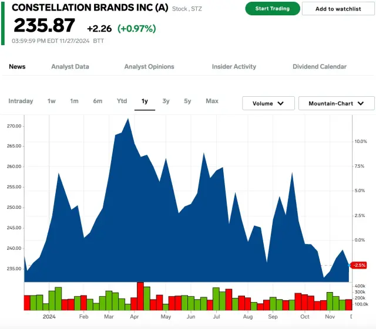The width and height of the screenshot is (376, 329).
Task: Open the Dividend Calendar tab
Action: (x=320, y=67)
